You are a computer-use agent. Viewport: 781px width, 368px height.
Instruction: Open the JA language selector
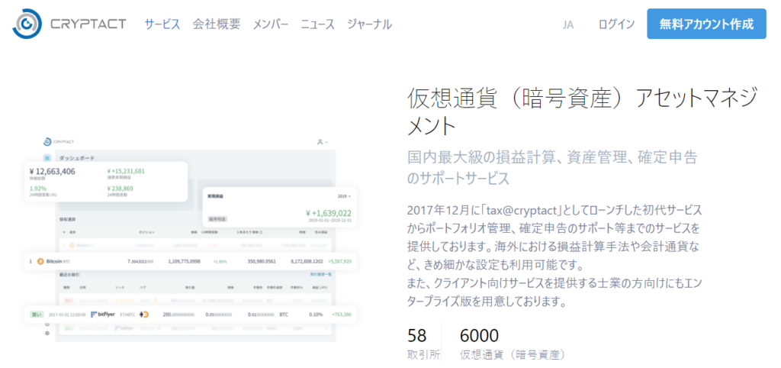tap(567, 24)
